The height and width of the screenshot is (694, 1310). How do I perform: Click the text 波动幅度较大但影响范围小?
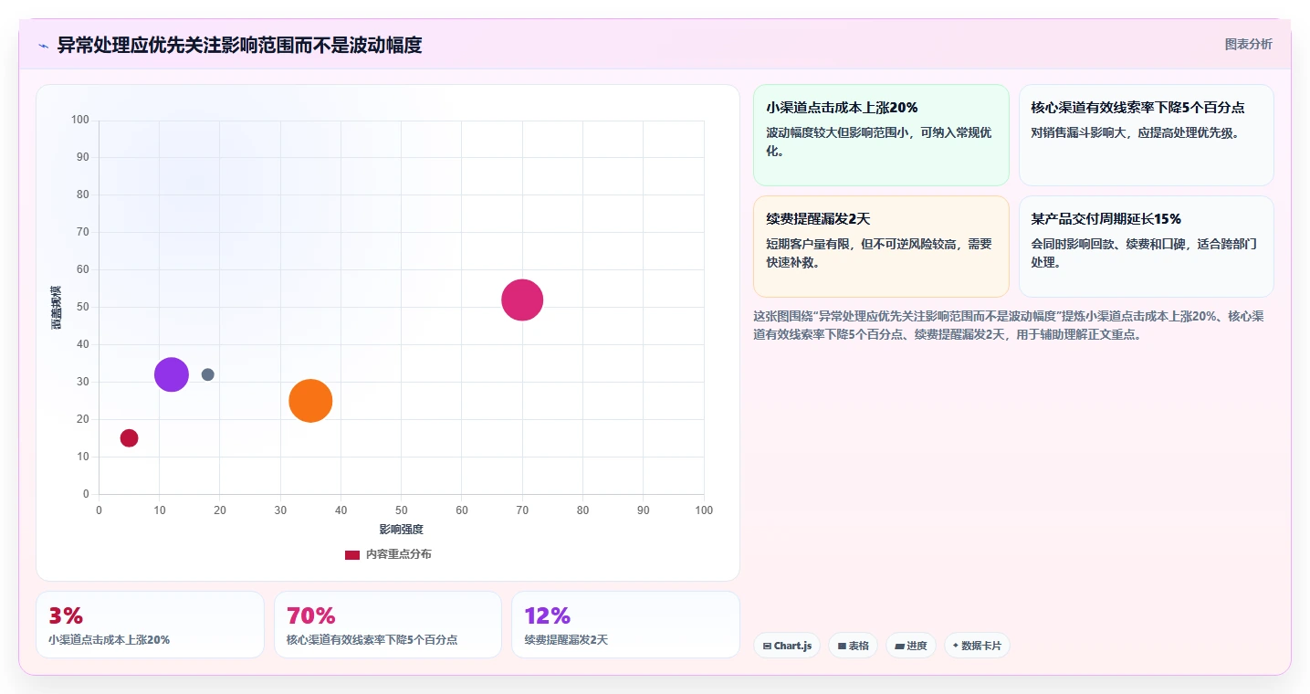[837, 132]
